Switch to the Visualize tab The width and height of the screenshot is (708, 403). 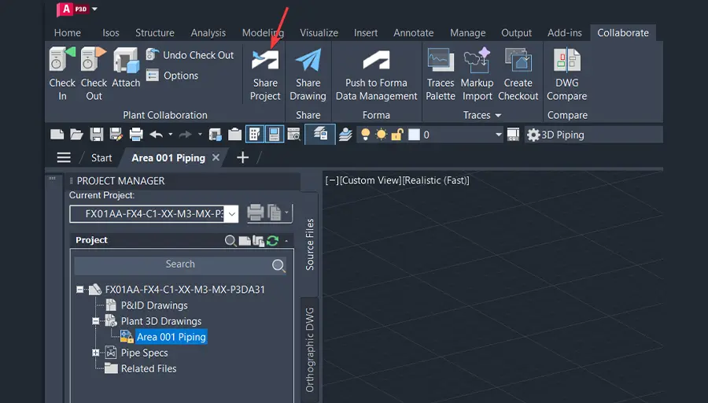point(319,33)
